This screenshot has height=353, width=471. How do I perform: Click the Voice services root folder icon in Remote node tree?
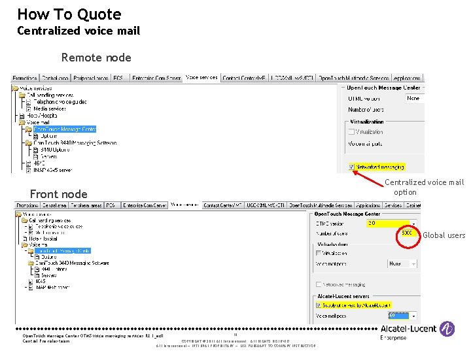click(15, 88)
